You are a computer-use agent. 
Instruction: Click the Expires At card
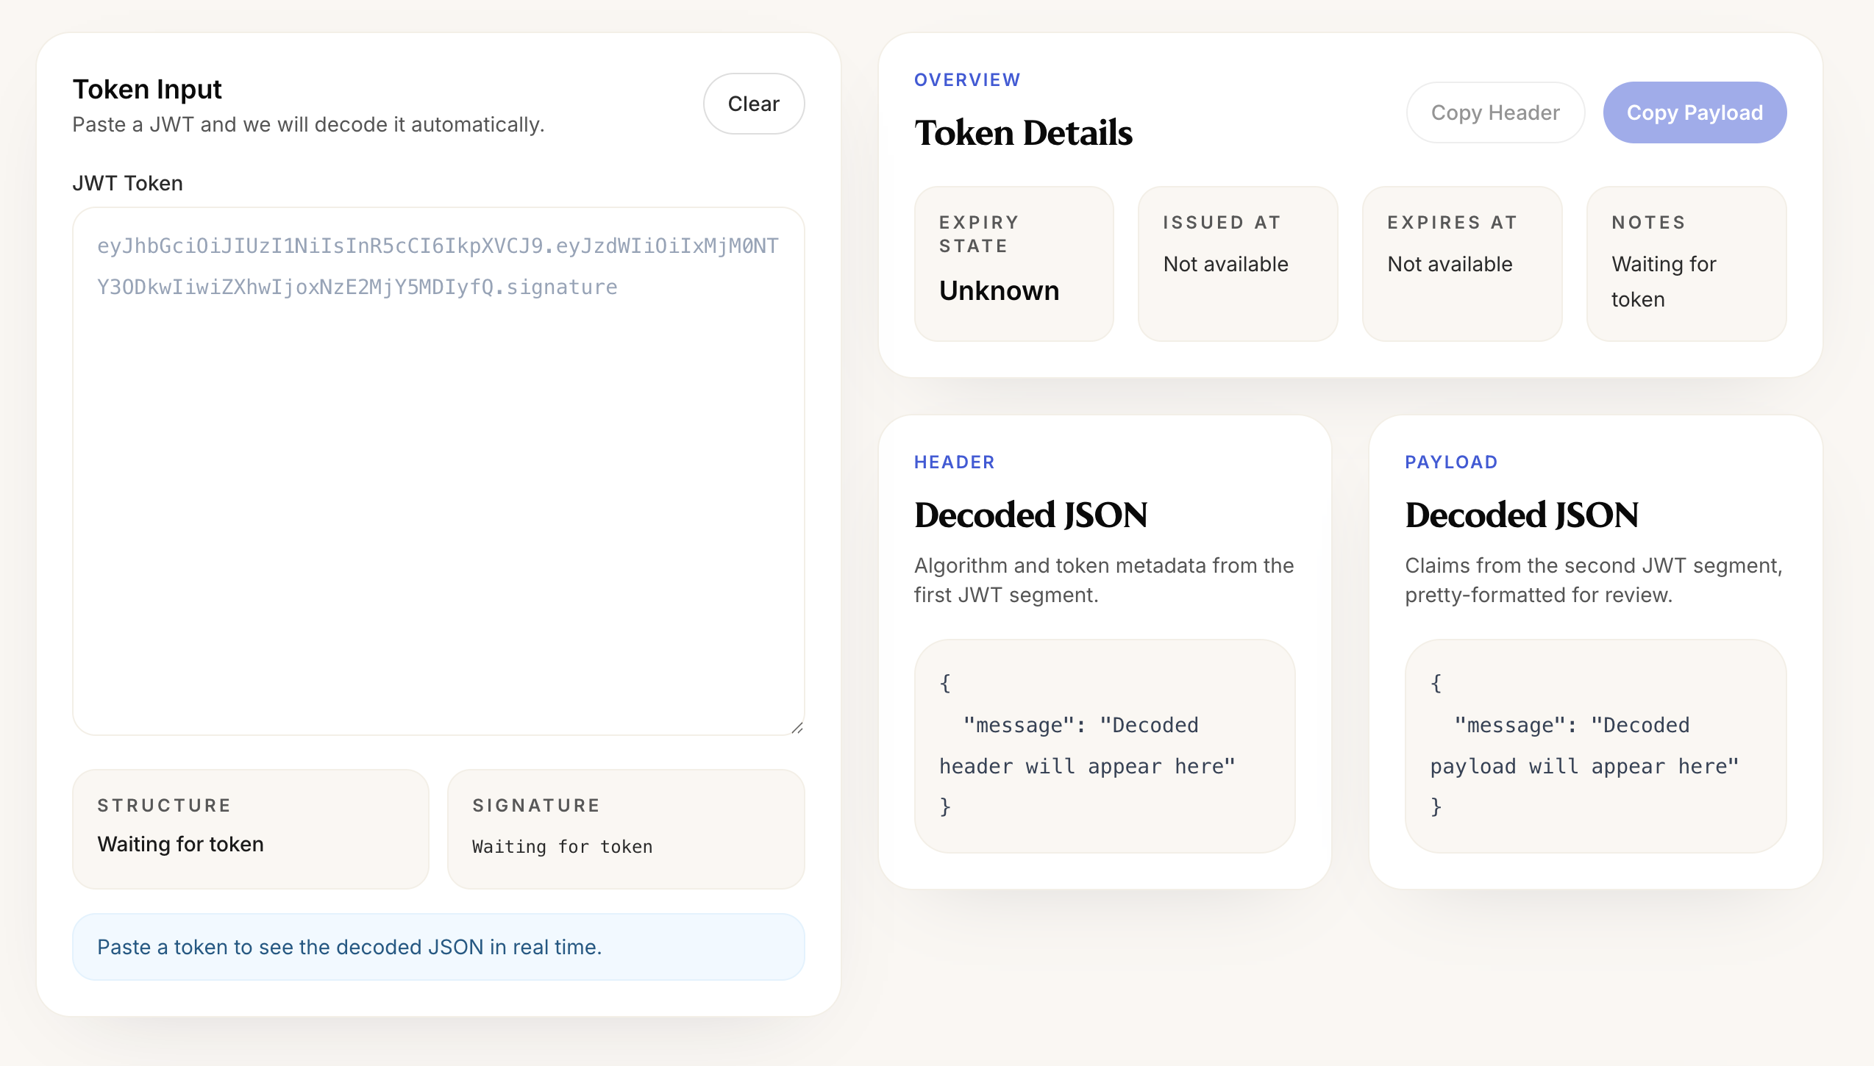(1461, 263)
